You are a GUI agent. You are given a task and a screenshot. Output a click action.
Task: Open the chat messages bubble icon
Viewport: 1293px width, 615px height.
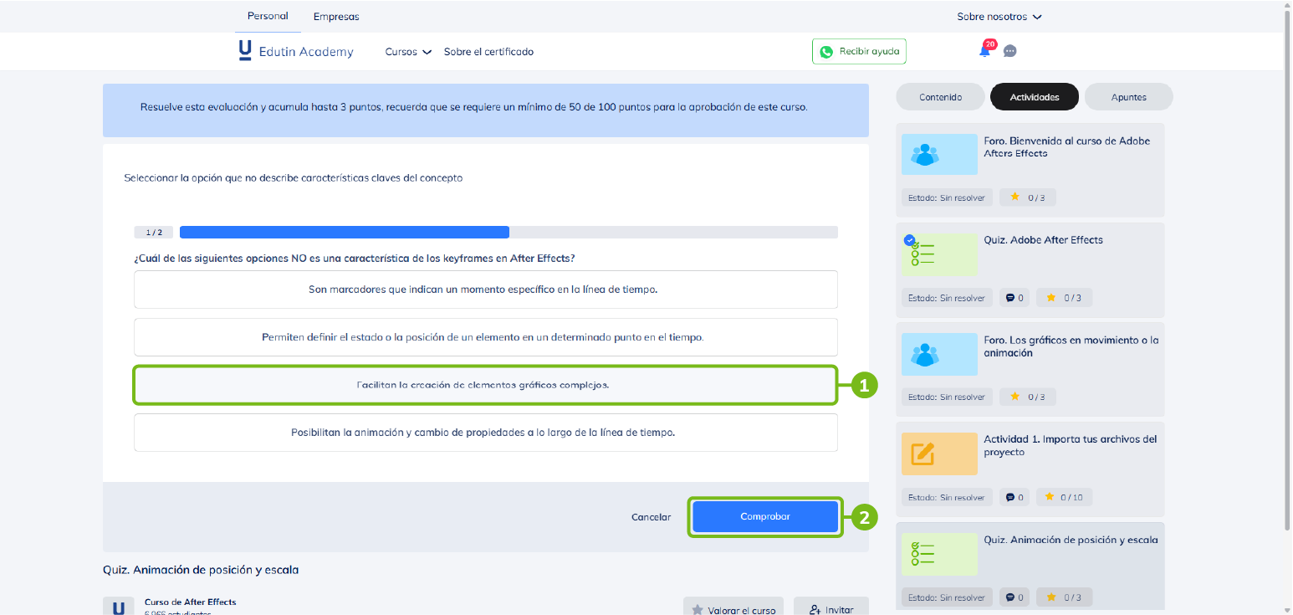1009,51
